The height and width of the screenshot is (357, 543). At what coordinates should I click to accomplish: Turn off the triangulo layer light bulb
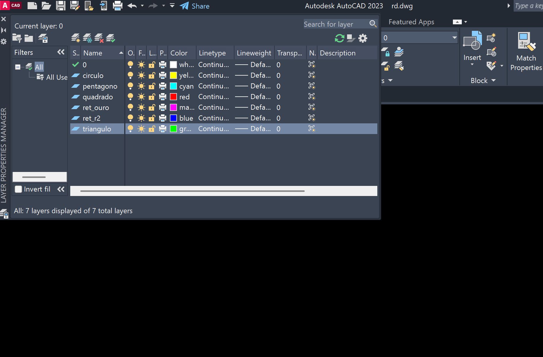130,129
